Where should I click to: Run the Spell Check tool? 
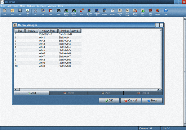pos(150,12)
